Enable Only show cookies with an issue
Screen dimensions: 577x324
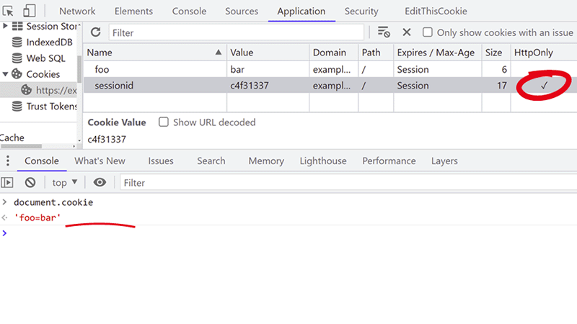(427, 32)
